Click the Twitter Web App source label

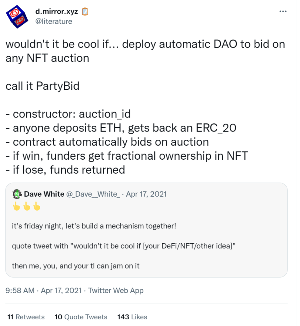point(116,291)
